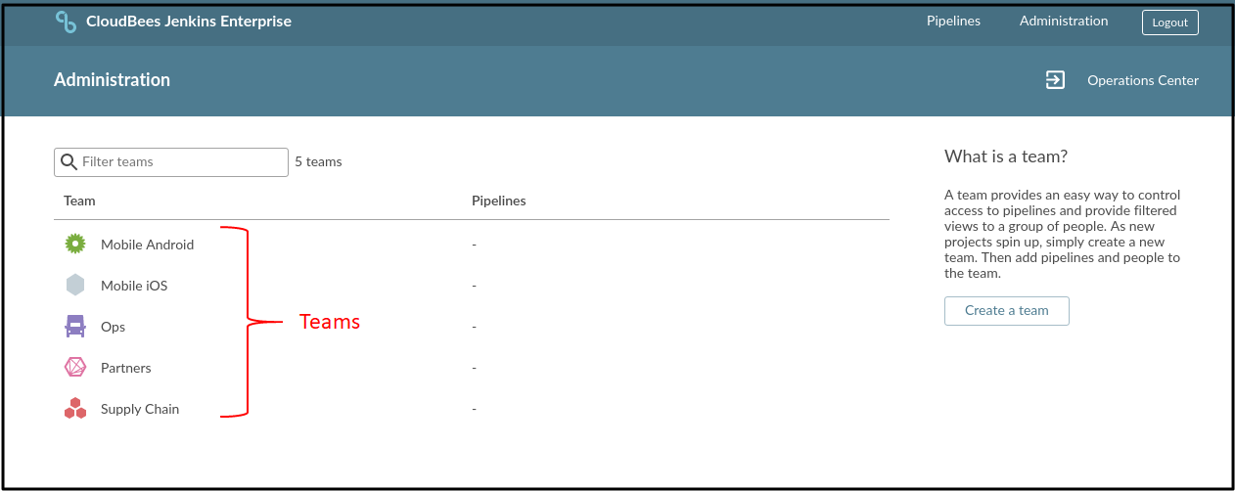This screenshot has width=1235, height=491.
Task: Open the Partners team row
Action: pyautogui.click(x=125, y=368)
